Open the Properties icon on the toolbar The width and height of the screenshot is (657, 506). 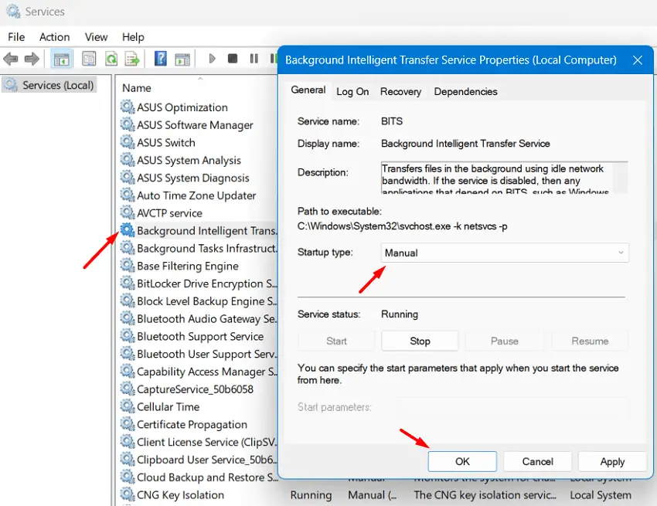click(x=88, y=59)
